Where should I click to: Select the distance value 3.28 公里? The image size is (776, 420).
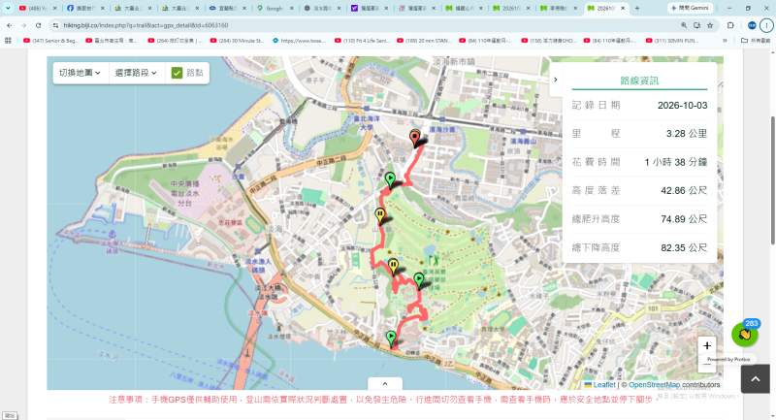pos(687,134)
